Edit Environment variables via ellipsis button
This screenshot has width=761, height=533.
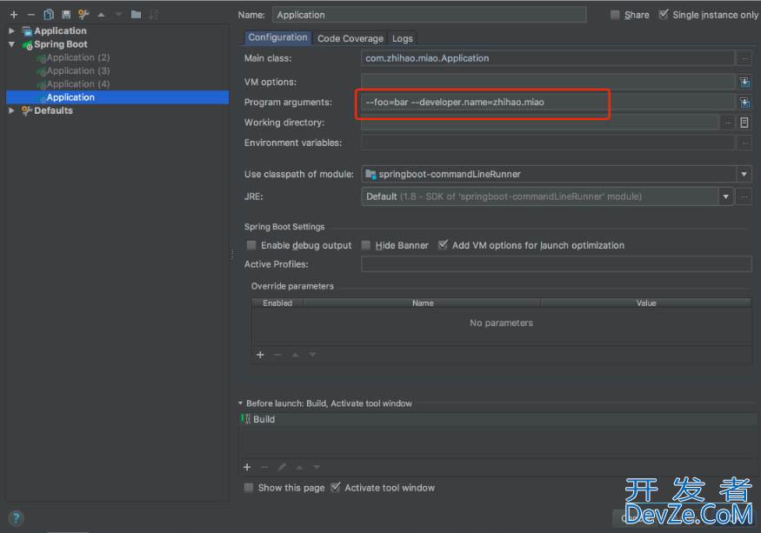744,143
